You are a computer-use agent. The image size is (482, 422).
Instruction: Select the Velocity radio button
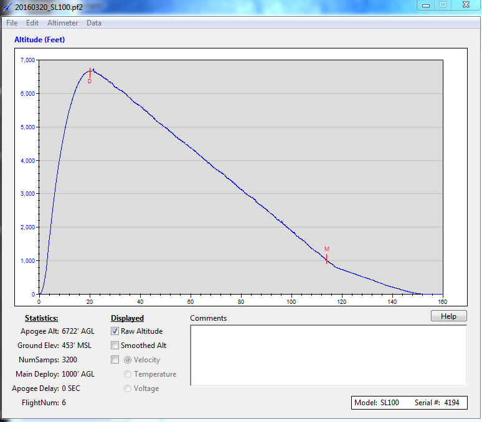pos(128,360)
